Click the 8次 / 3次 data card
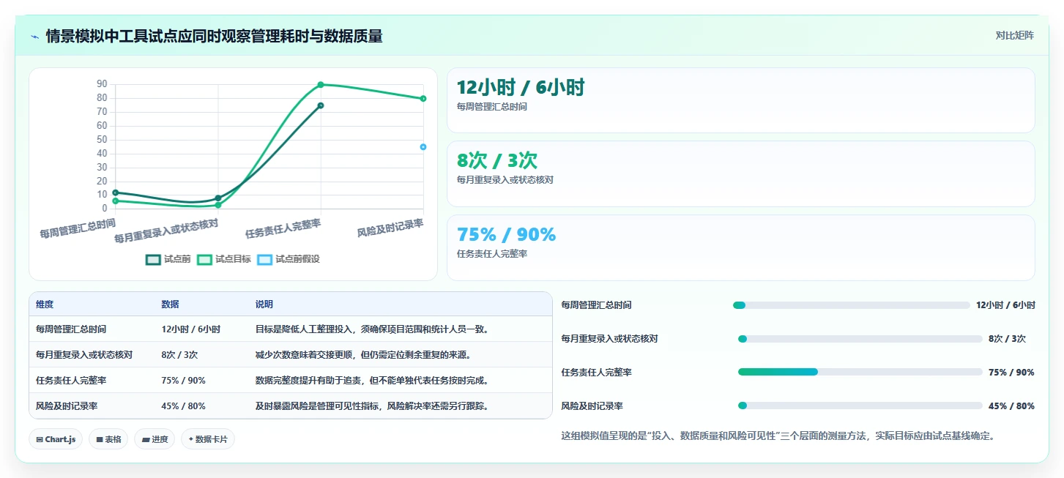This screenshot has height=478, width=1064. 740,173
